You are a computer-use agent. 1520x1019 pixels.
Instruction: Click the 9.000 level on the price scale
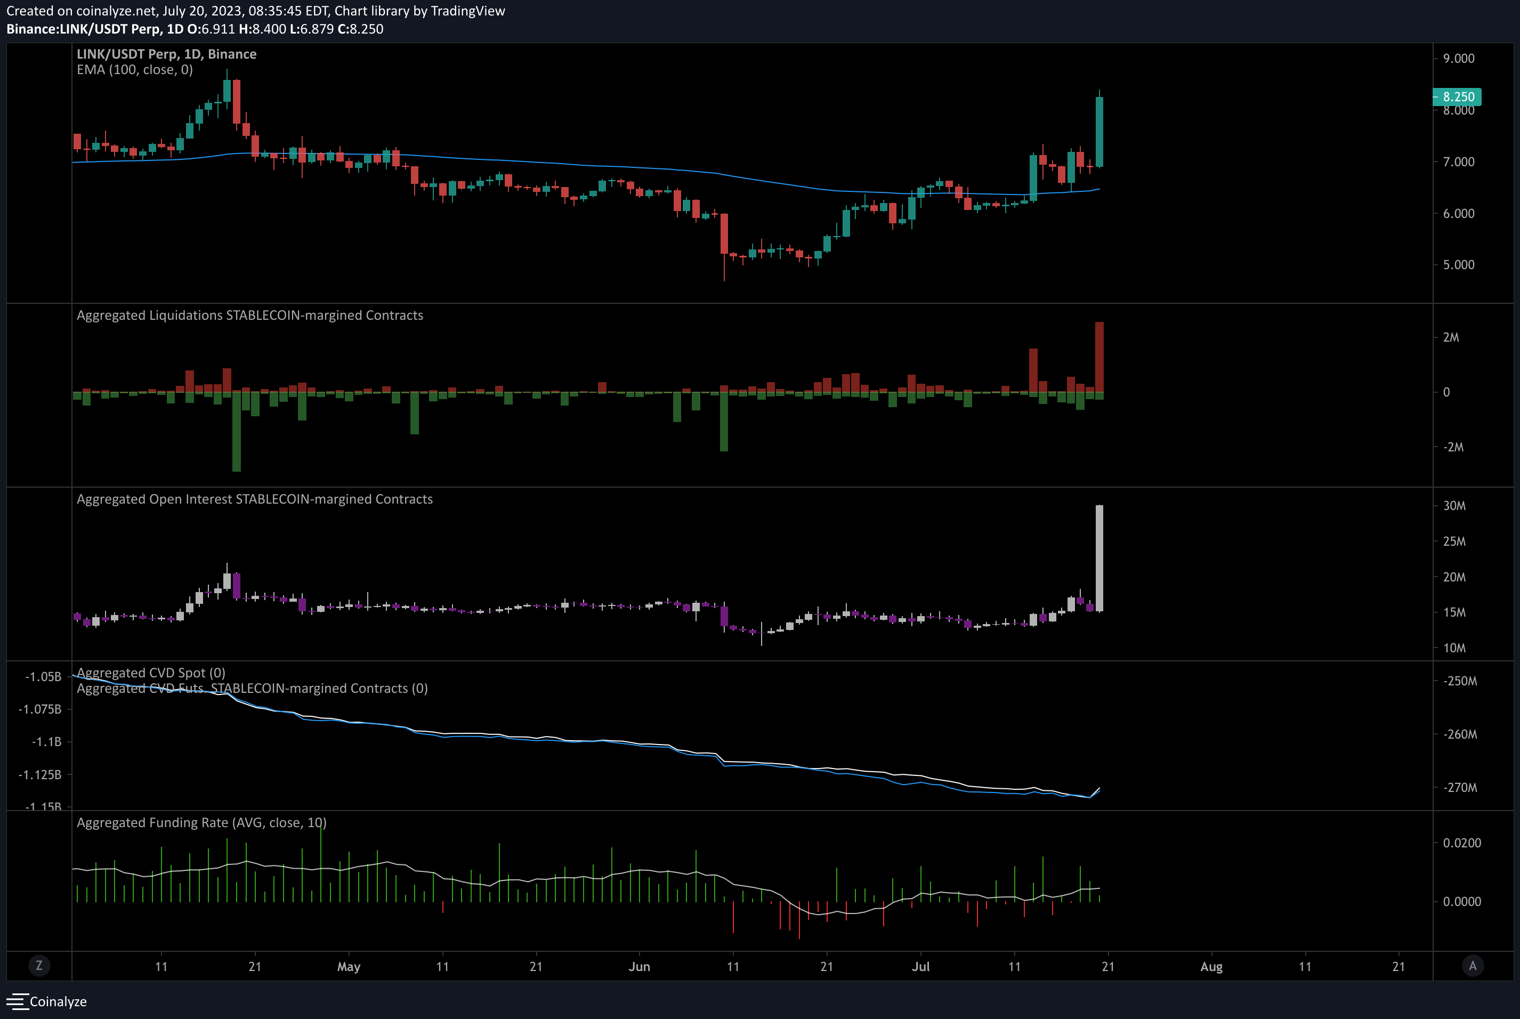pyautogui.click(x=1460, y=58)
